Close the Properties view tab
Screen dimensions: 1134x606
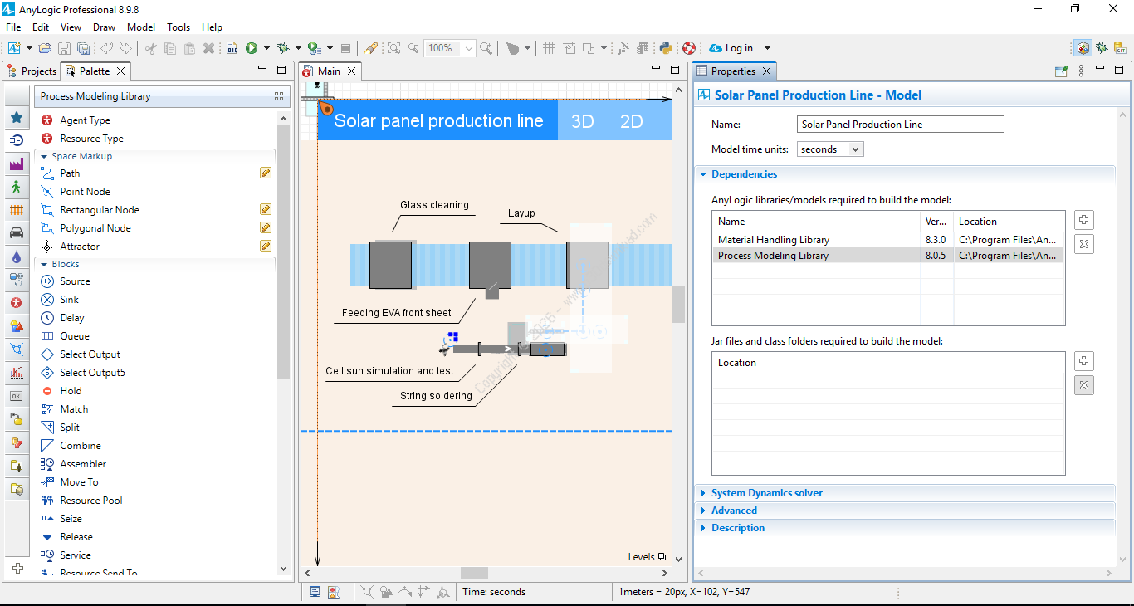767,71
